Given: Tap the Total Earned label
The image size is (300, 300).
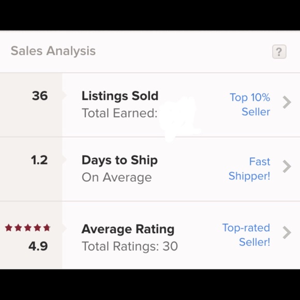Looking at the screenshot, I should (x=119, y=113).
